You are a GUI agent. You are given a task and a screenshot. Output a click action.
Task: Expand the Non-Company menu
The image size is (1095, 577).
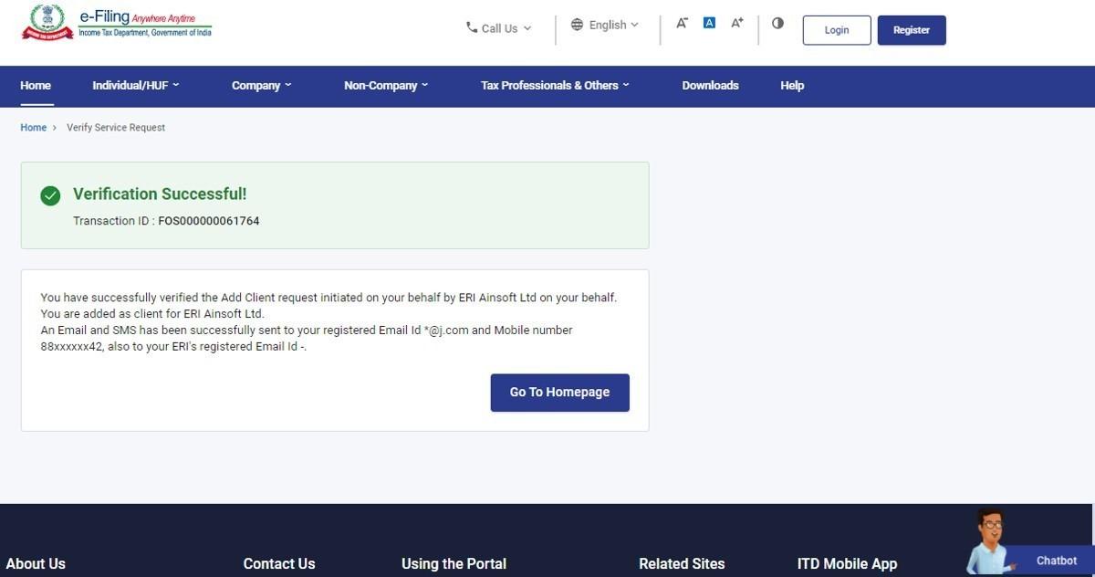coord(385,85)
